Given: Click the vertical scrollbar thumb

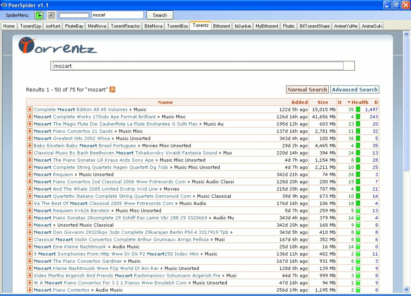Looking at the screenshot, I should click(406, 104).
